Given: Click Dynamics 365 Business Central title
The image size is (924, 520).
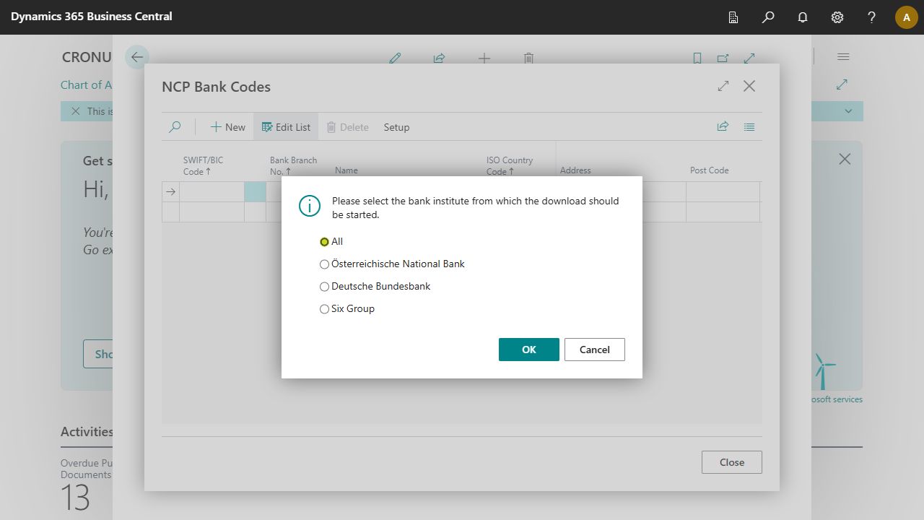Looking at the screenshot, I should (92, 16).
